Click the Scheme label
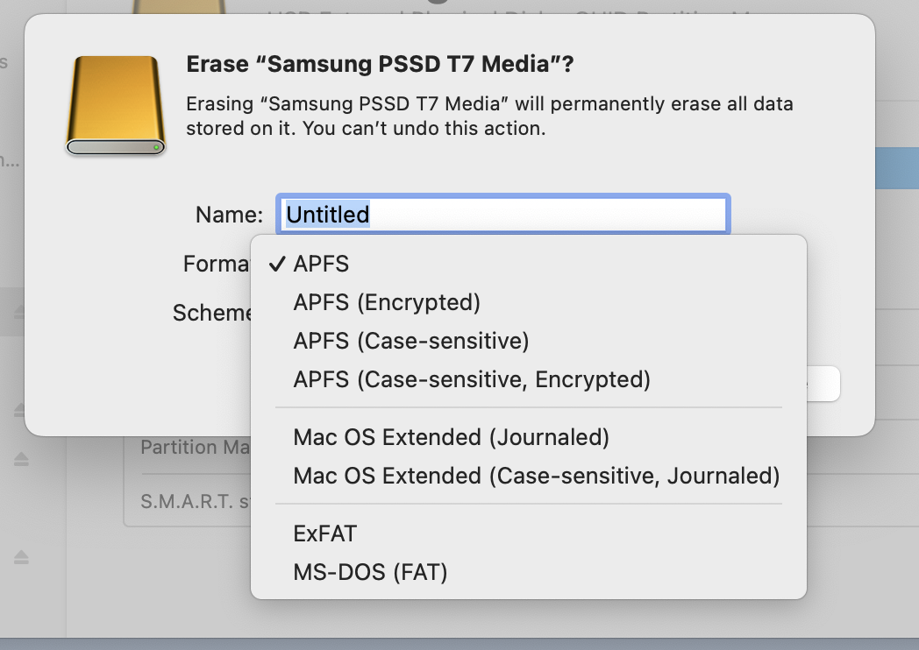 click(211, 314)
